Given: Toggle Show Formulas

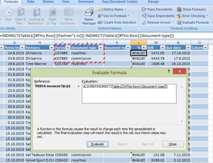Looking at the screenshot, I should coord(191,9).
